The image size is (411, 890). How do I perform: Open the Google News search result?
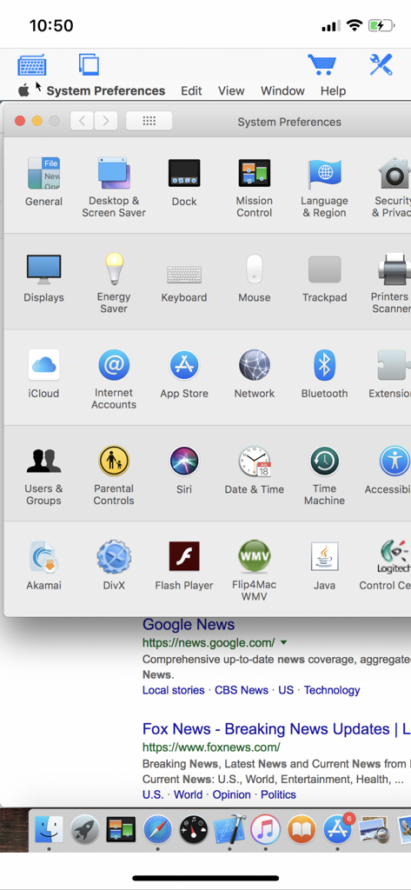pos(189,624)
